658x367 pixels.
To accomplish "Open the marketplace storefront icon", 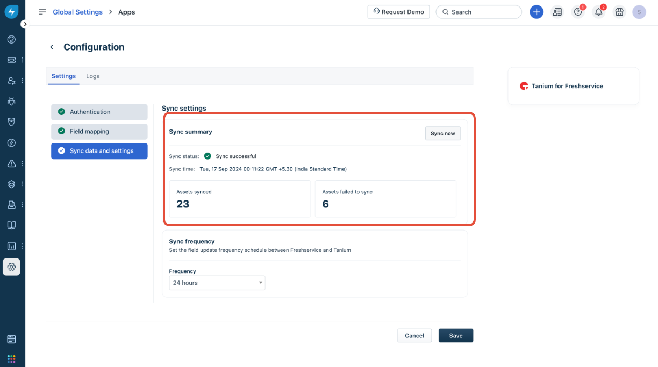I will (619, 12).
